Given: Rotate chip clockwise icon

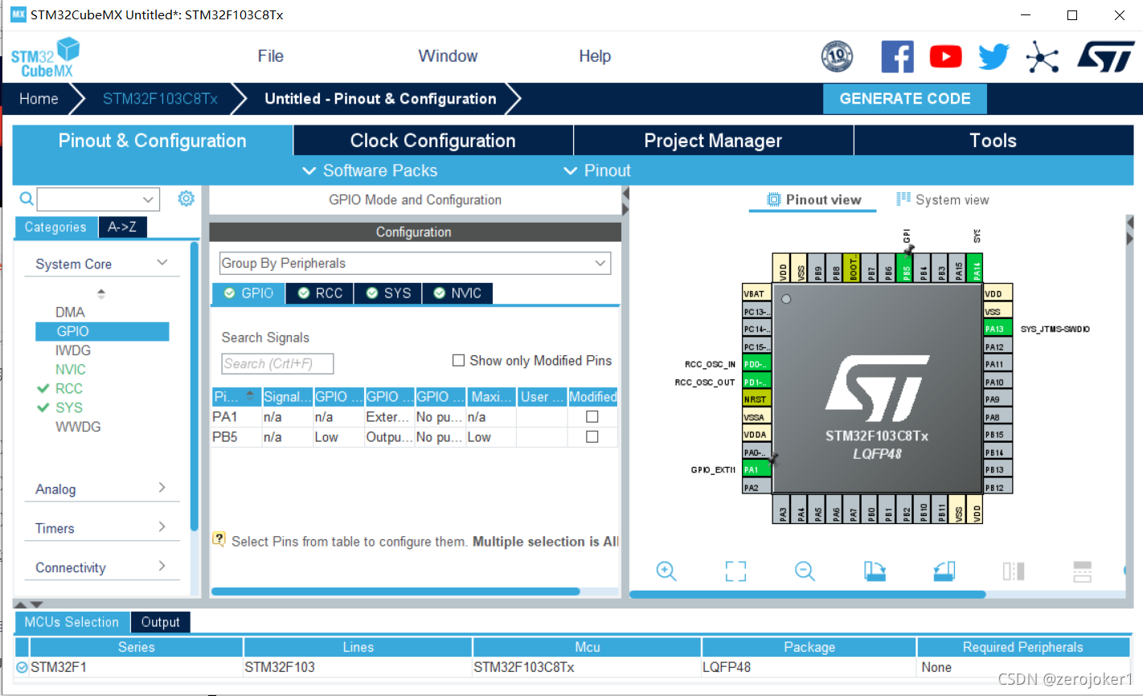Looking at the screenshot, I should pos(875,571).
